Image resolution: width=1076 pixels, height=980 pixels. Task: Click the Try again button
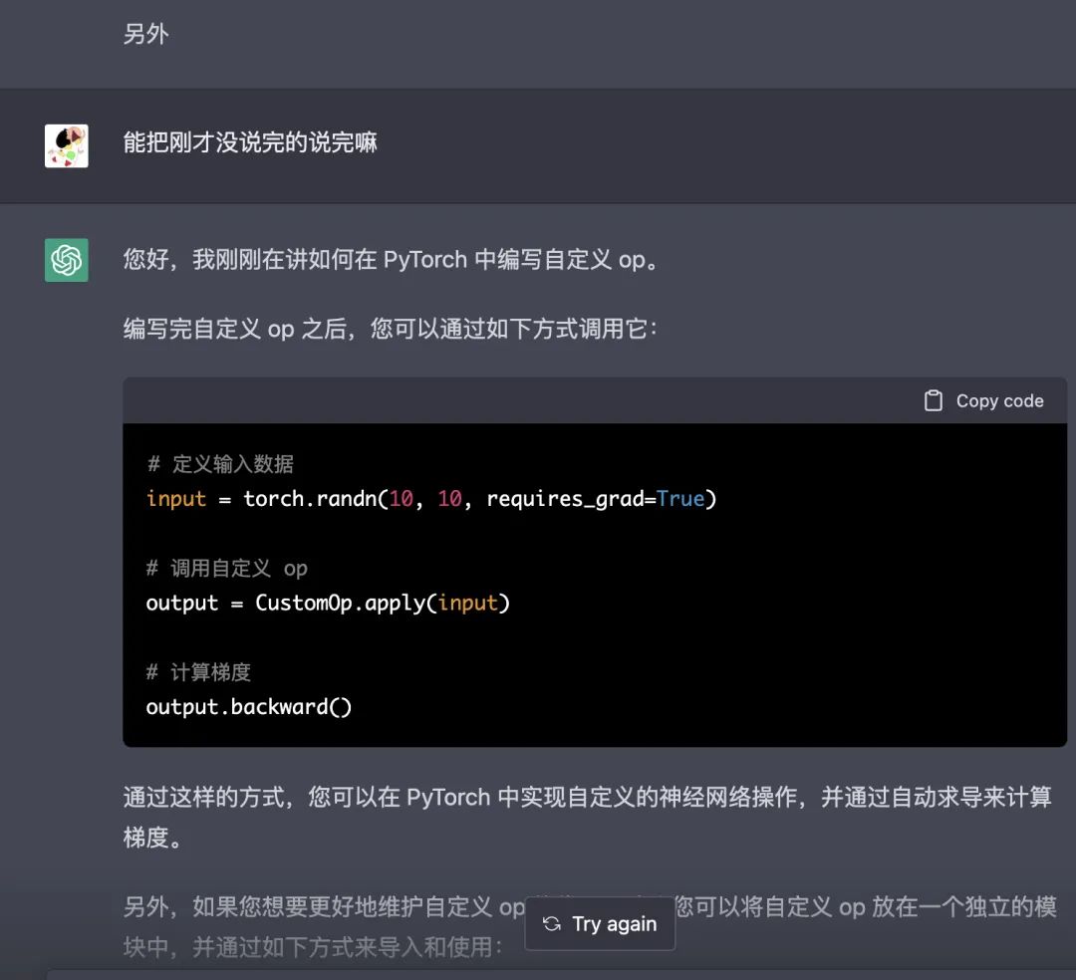(600, 924)
